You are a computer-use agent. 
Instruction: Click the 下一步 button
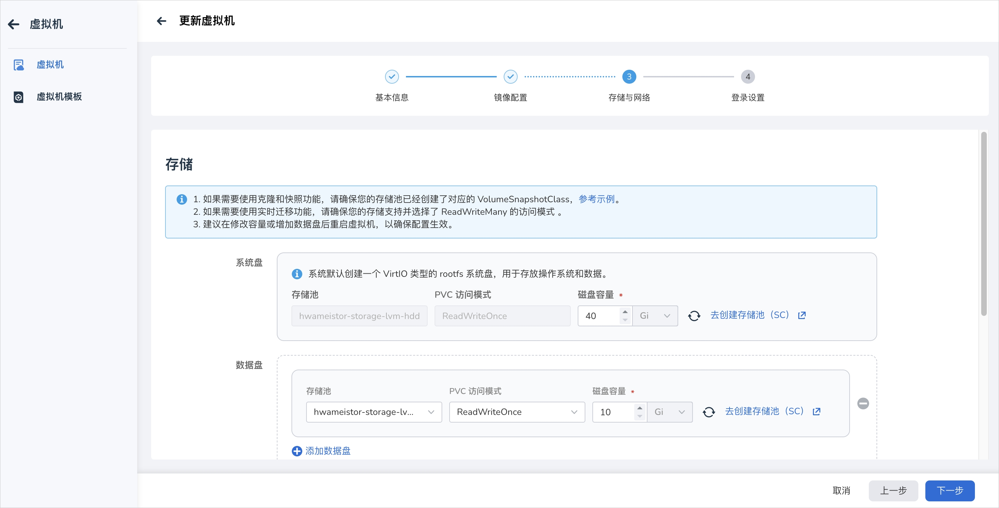(x=950, y=491)
